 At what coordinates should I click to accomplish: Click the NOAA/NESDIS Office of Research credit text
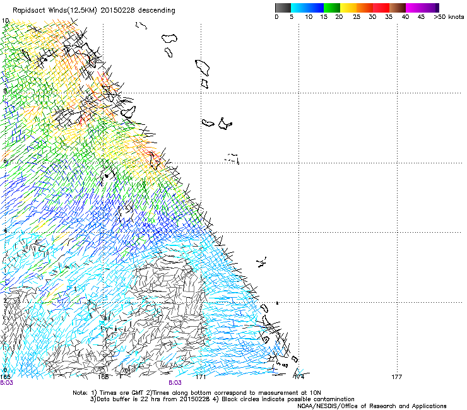[372, 406]
